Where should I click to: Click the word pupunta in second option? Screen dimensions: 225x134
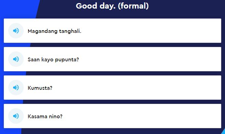pyautogui.click(x=66, y=60)
